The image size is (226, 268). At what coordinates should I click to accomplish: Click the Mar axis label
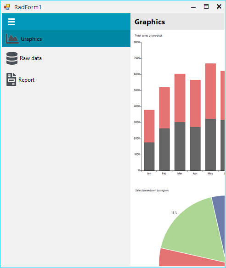coord(180,173)
